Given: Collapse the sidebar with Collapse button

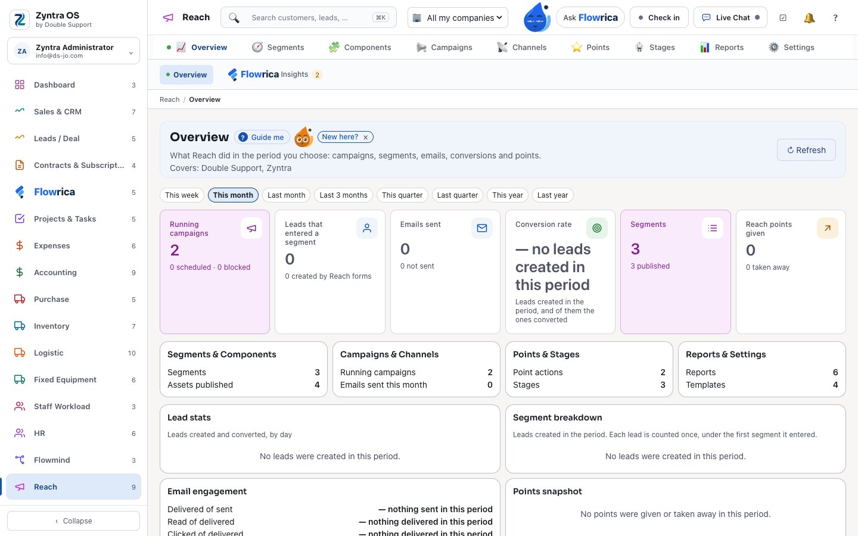Looking at the screenshot, I should [x=74, y=521].
